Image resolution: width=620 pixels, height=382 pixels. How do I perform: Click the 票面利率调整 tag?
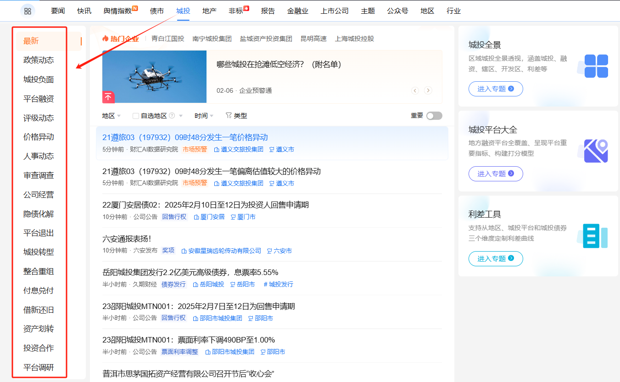(x=180, y=352)
